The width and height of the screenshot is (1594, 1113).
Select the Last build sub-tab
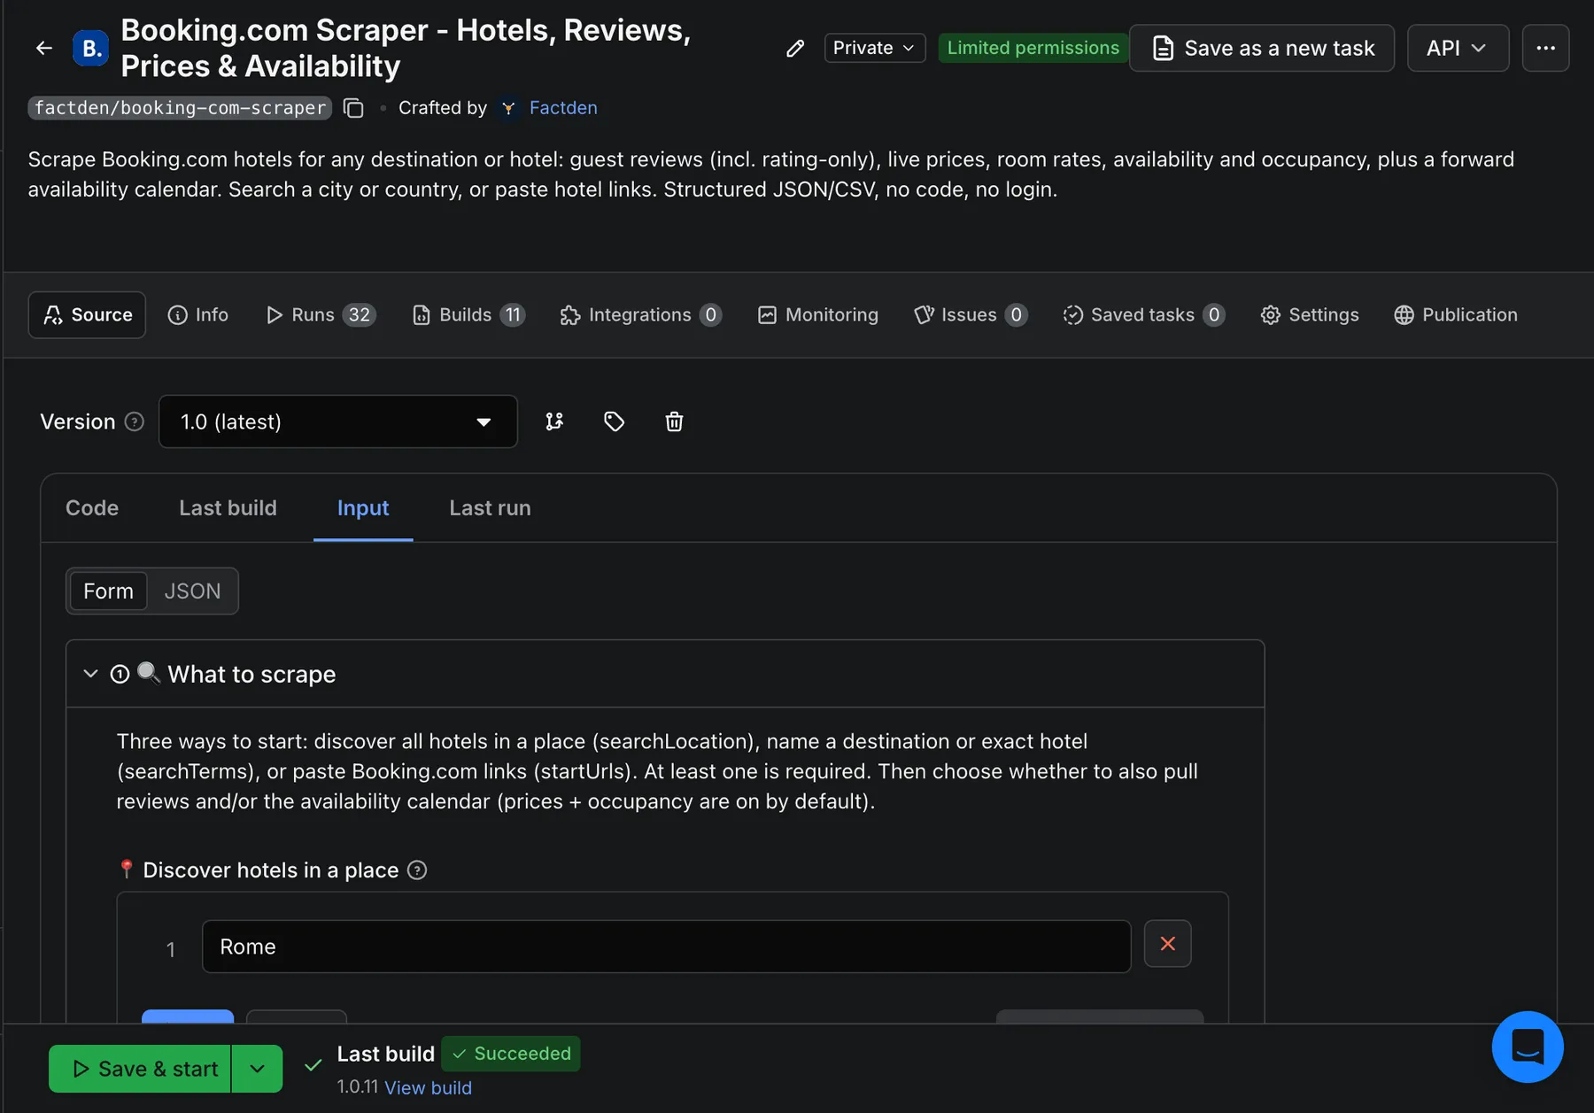click(228, 508)
